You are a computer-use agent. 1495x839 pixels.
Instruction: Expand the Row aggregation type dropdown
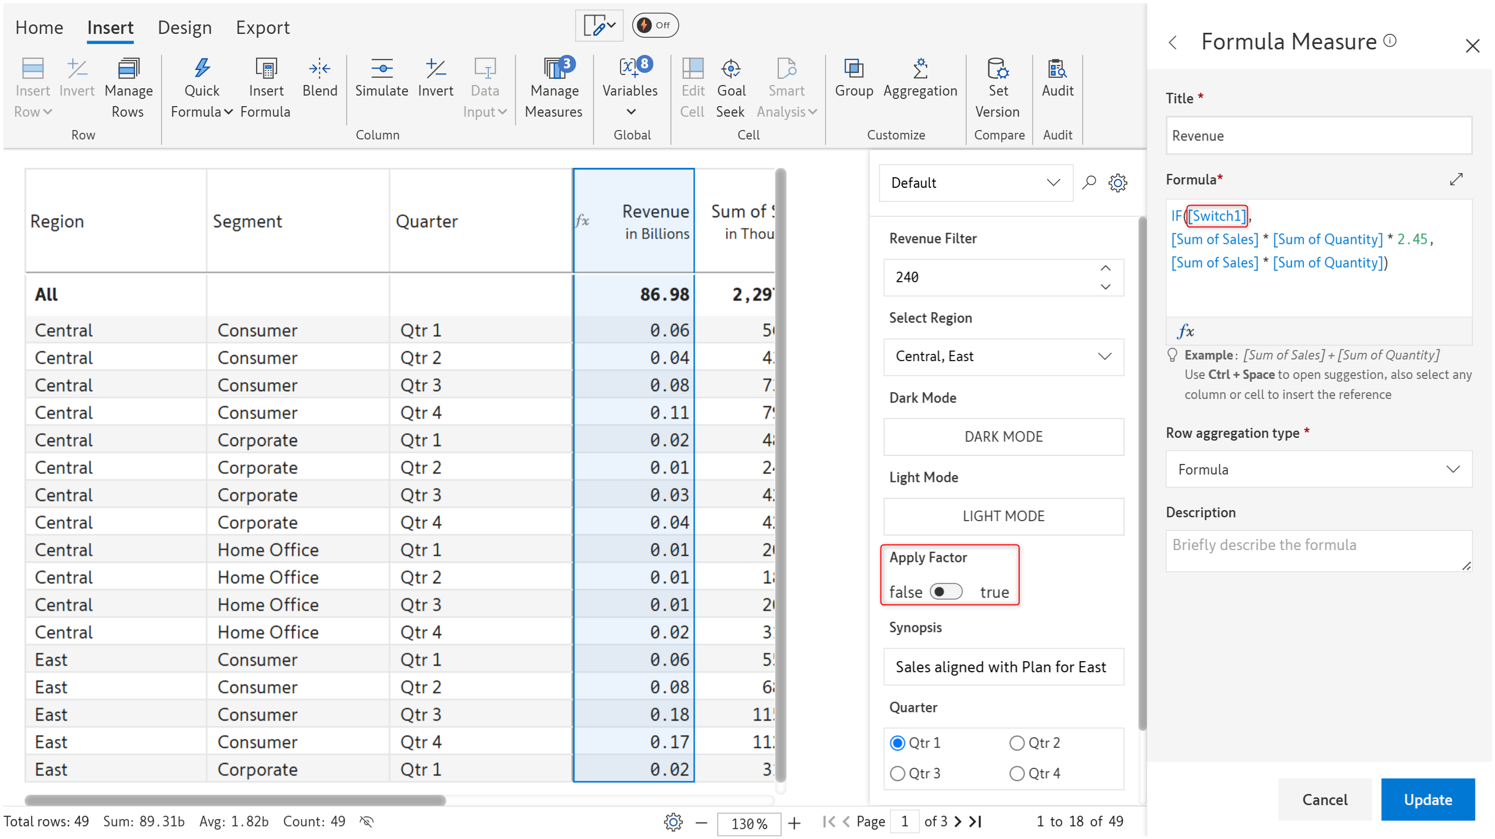coord(1318,469)
